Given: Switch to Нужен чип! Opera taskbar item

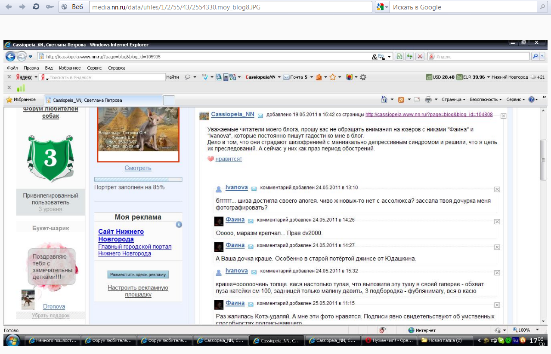Looking at the screenshot, I should point(389,340).
